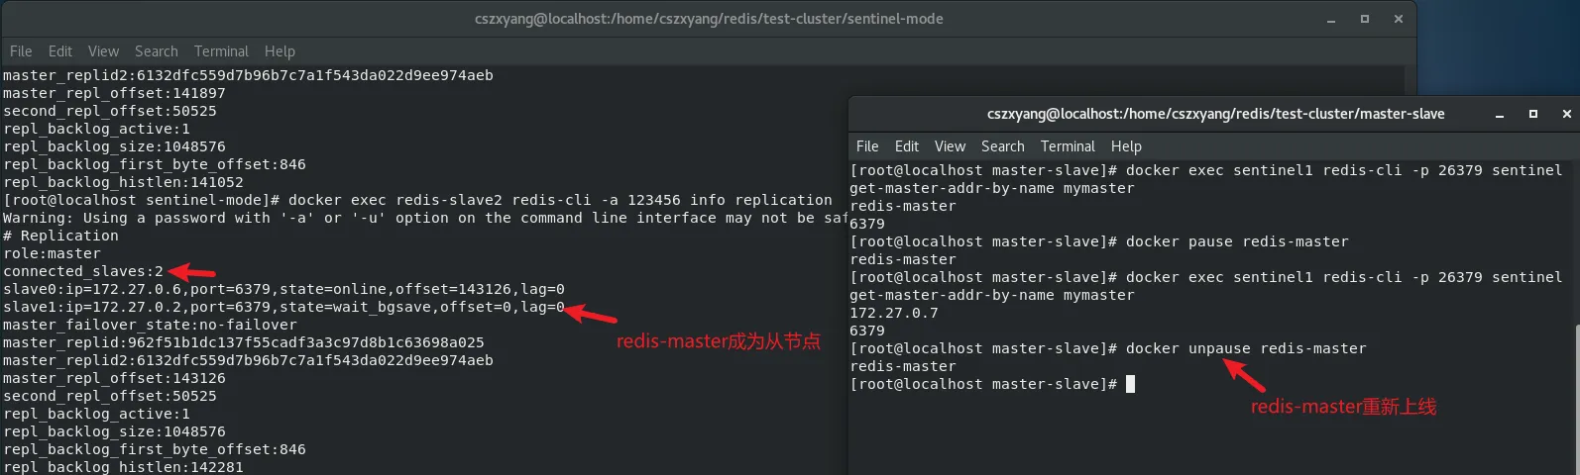
Task: Open View menu in sentinel-mode terminal
Action: [x=103, y=51]
